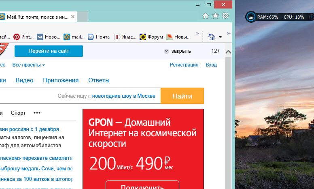
Task: Open the Yandex bookmark in the favorites bar
Action: tap(125, 37)
